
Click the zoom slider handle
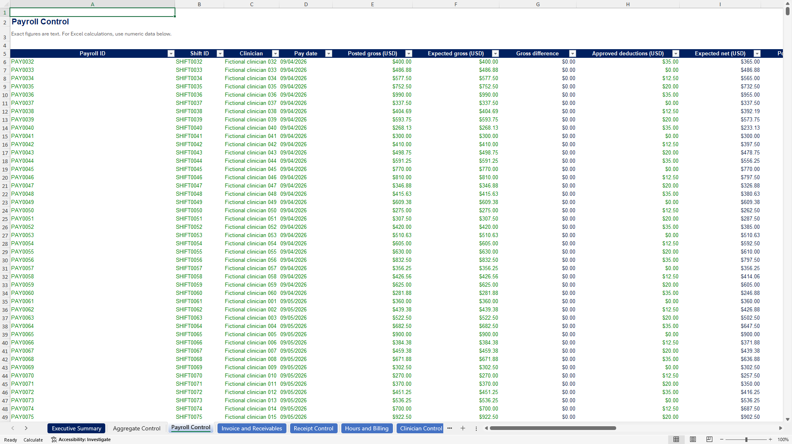tap(746, 439)
